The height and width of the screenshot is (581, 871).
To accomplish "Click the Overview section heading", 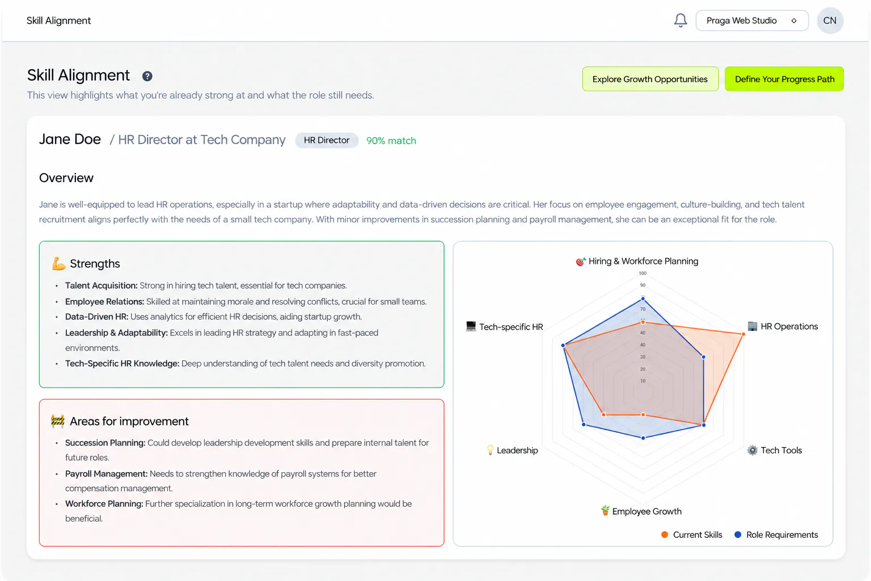I will [66, 178].
